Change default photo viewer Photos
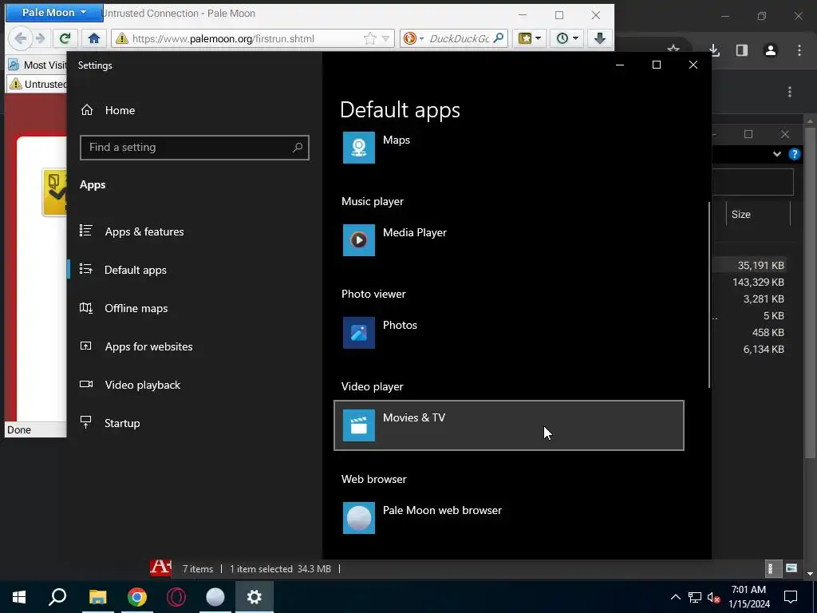Image resolution: width=817 pixels, height=613 pixels. tap(508, 333)
